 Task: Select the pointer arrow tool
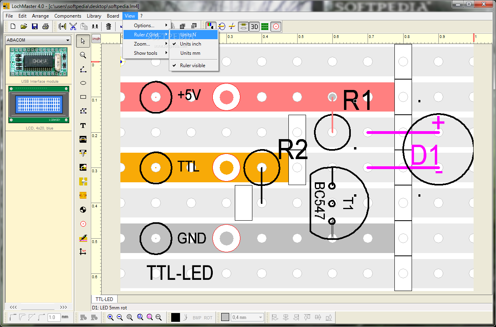pos(83,41)
